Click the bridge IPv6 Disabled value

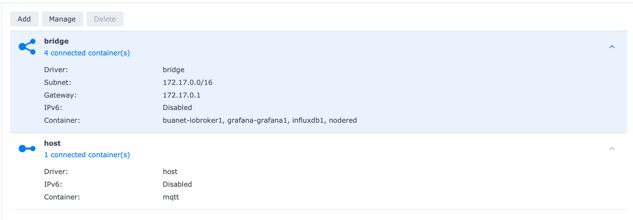[177, 108]
